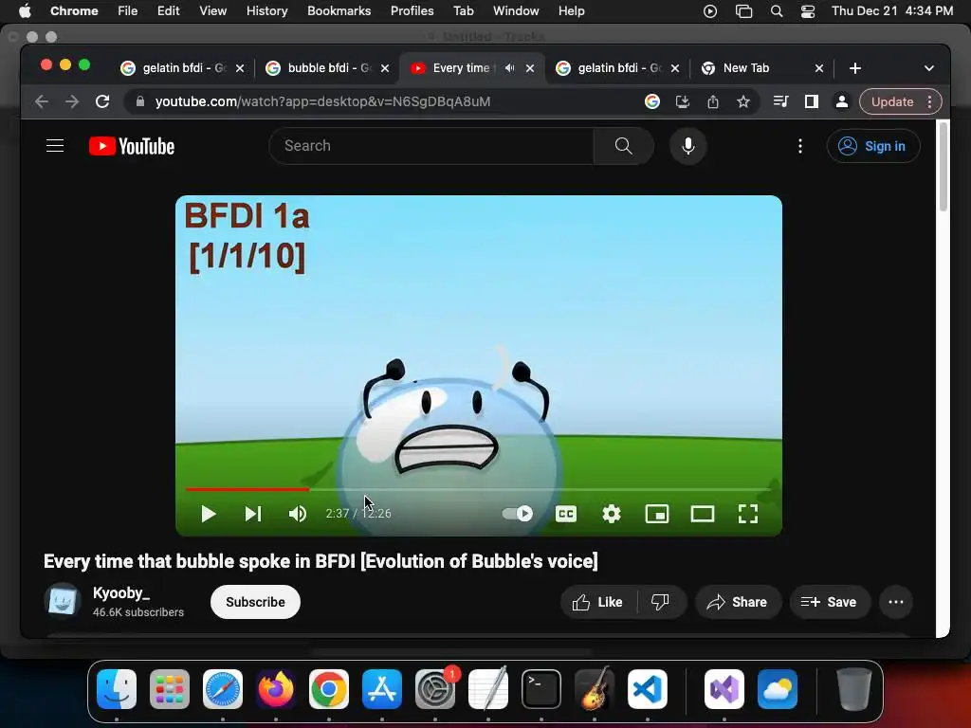The width and height of the screenshot is (971, 728).
Task: Go forward in Chrome
Action: pos(72,101)
